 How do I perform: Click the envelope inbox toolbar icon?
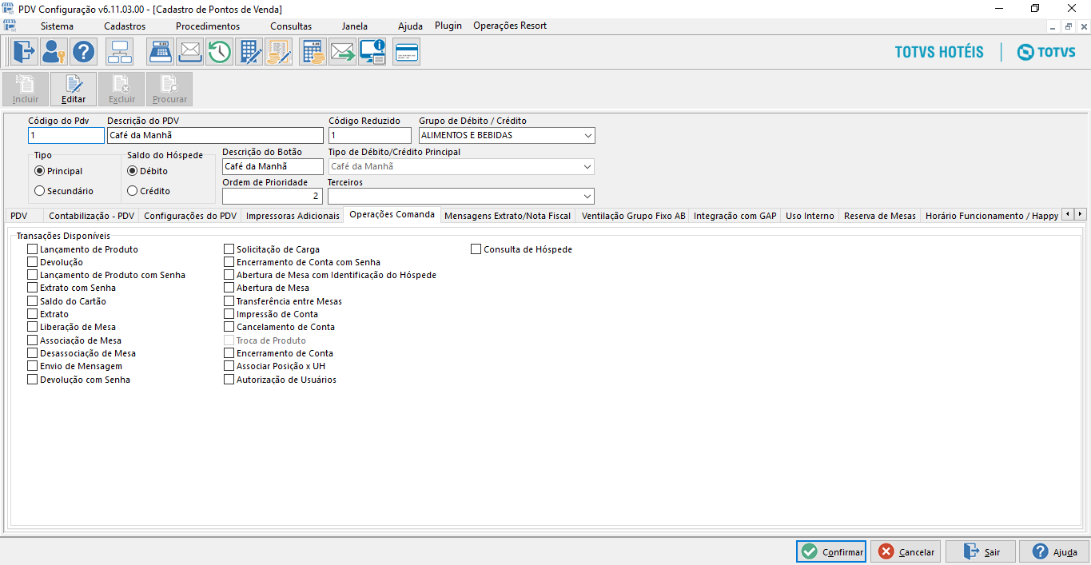pyautogui.click(x=190, y=52)
